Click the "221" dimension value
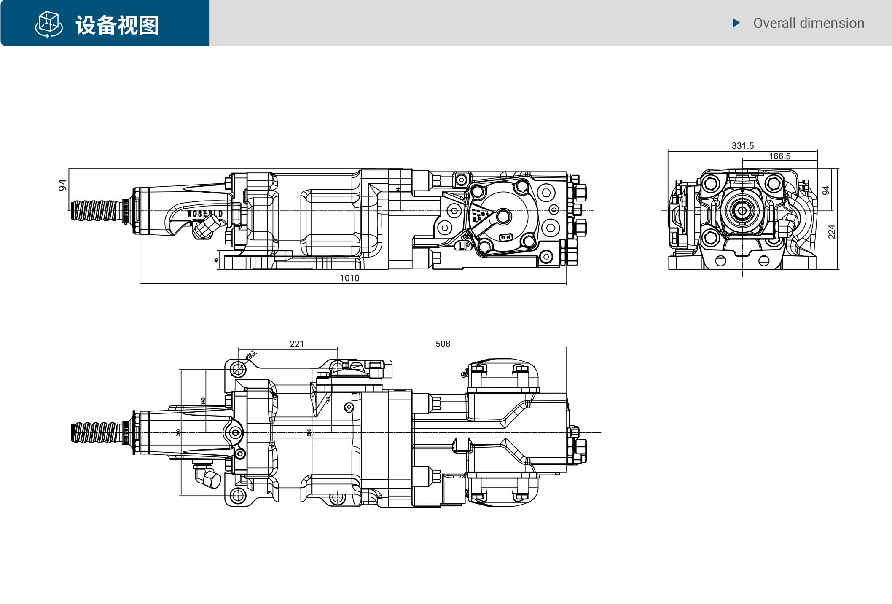The image size is (892, 604). 297,344
